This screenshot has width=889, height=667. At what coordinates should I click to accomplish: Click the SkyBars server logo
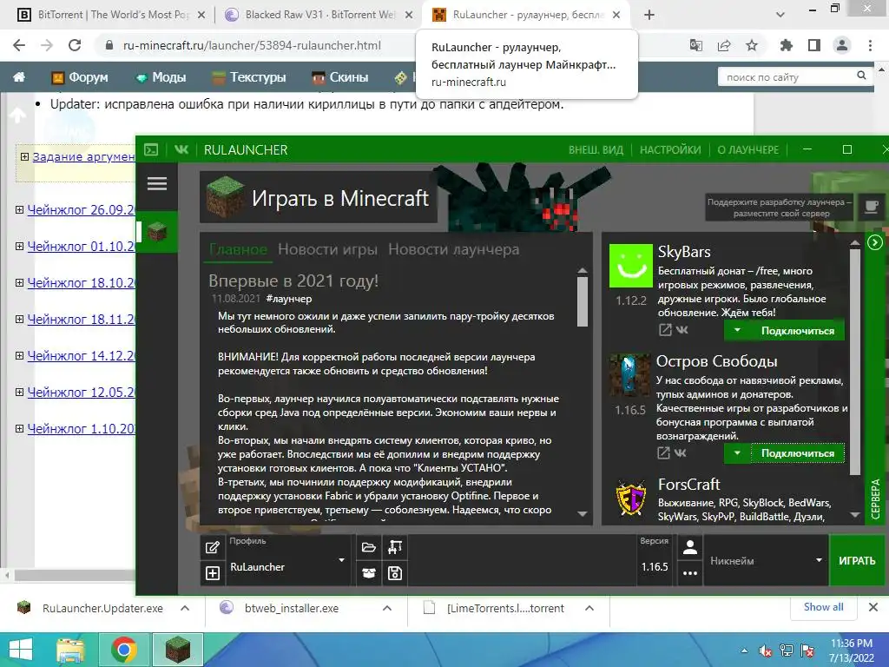(630, 266)
